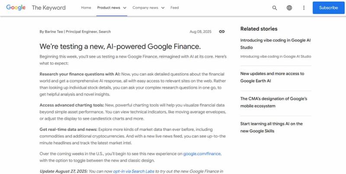The height and width of the screenshot is (174, 346).
Task: Open Start learning AI on Google Skills story
Action: click(x=271, y=127)
